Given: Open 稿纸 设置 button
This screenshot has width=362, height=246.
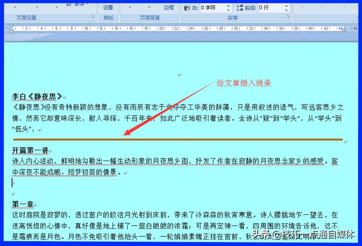Looking at the screenshot, I should [108, 7].
